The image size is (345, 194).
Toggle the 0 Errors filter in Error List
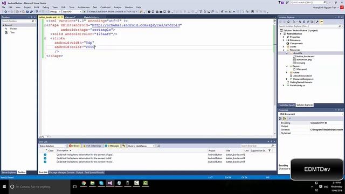tap(74, 146)
